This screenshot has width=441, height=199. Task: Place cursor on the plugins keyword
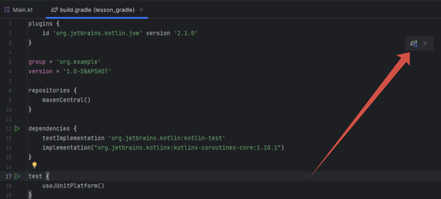tap(40, 24)
